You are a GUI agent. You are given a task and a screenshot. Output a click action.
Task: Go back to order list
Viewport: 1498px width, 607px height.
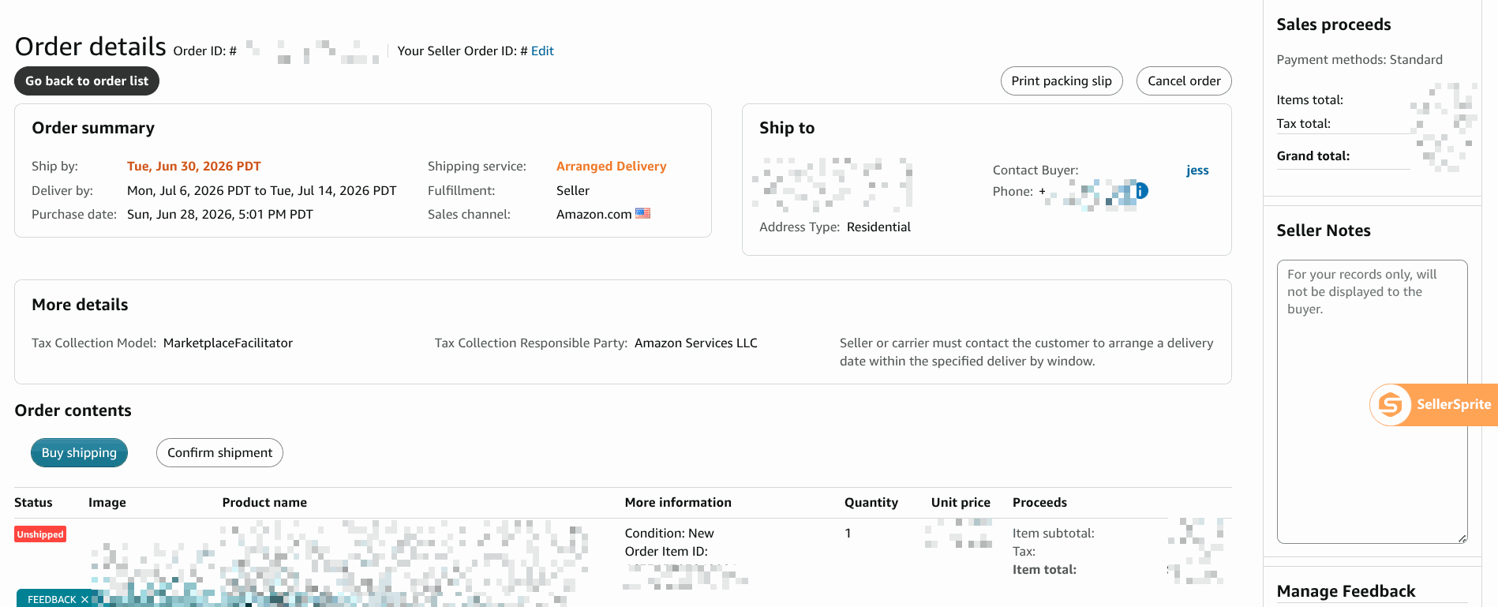[87, 81]
